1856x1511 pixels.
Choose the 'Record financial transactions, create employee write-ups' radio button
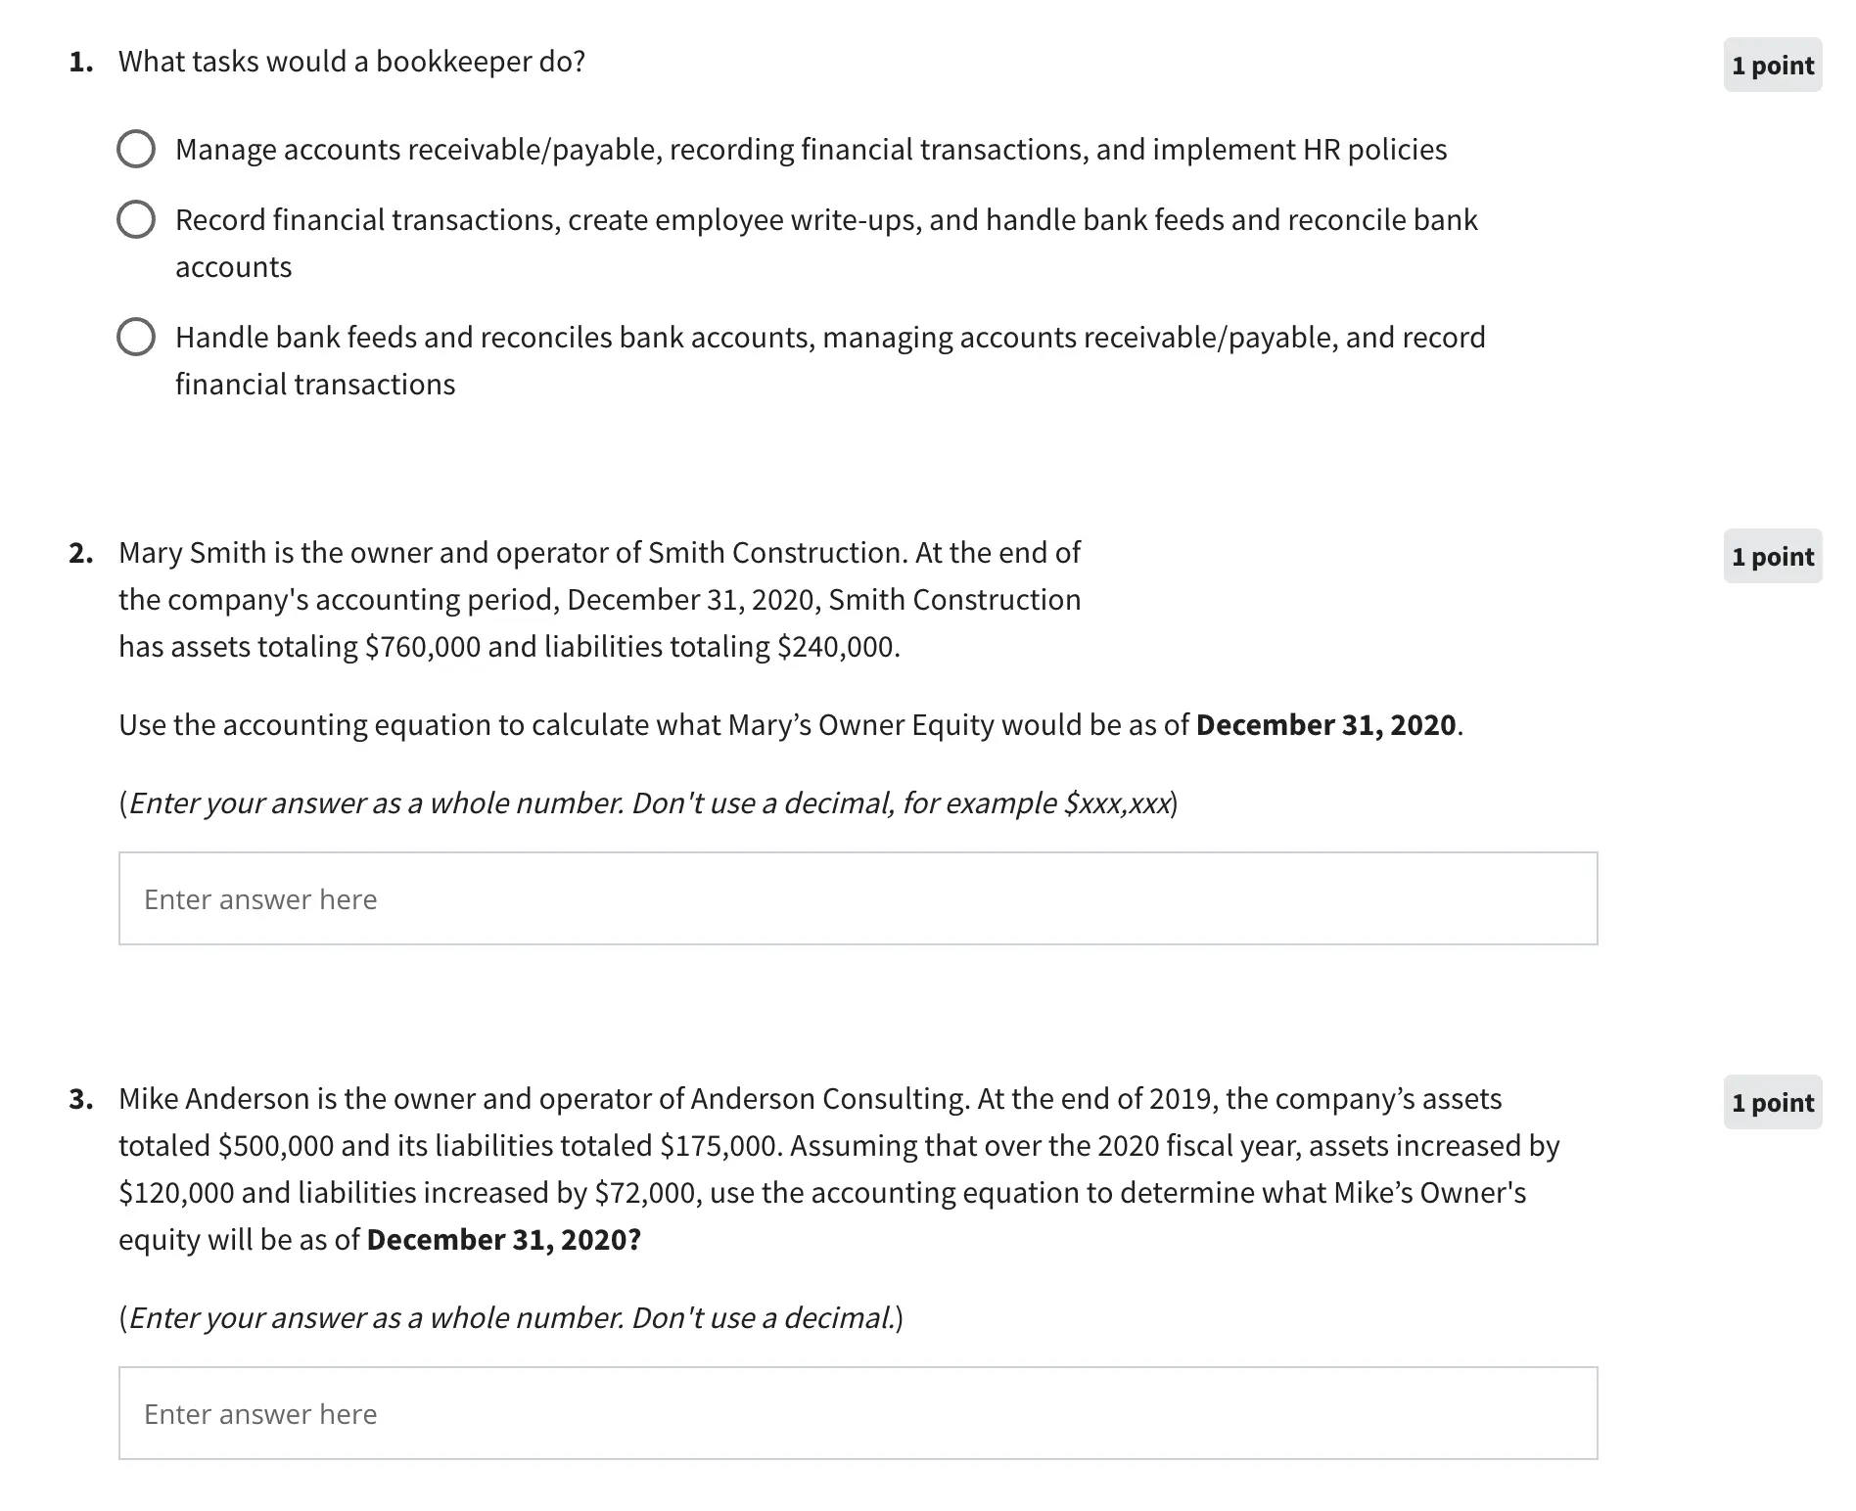coord(136,220)
